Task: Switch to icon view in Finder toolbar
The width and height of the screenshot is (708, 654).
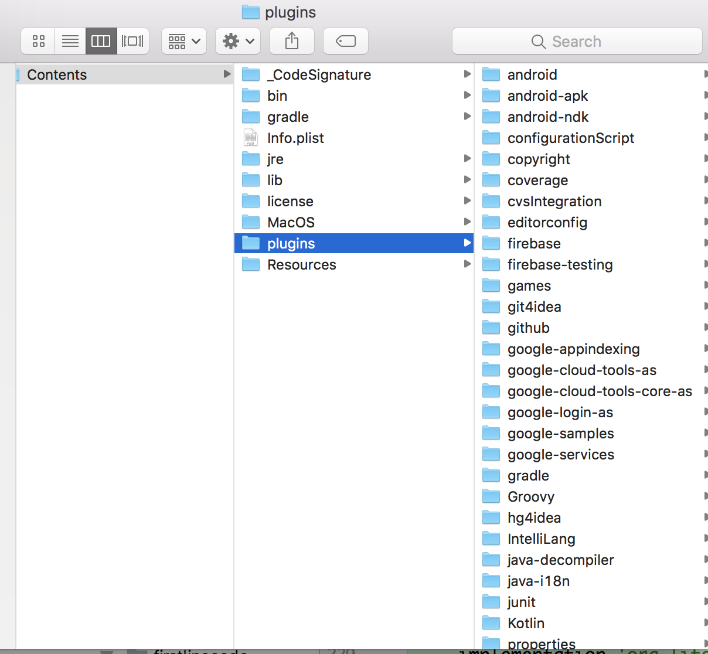Action: [39, 41]
